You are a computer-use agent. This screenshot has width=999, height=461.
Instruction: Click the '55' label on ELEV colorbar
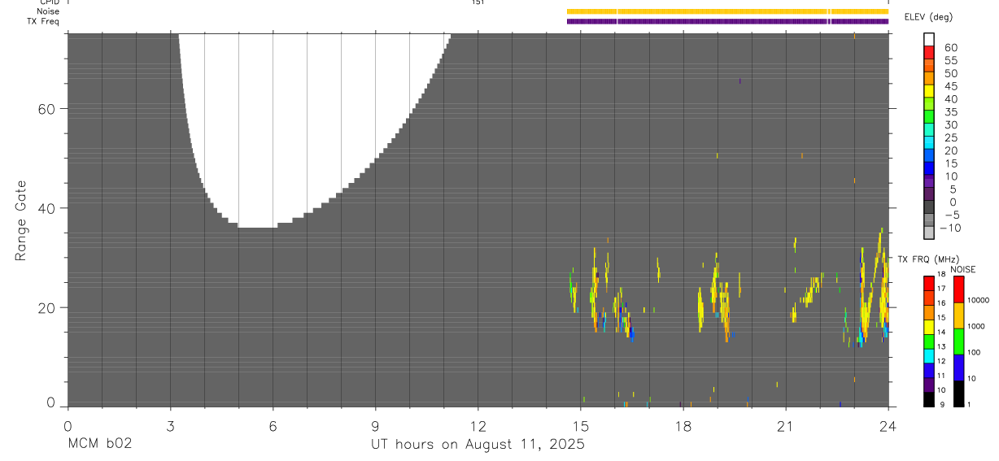pos(949,60)
